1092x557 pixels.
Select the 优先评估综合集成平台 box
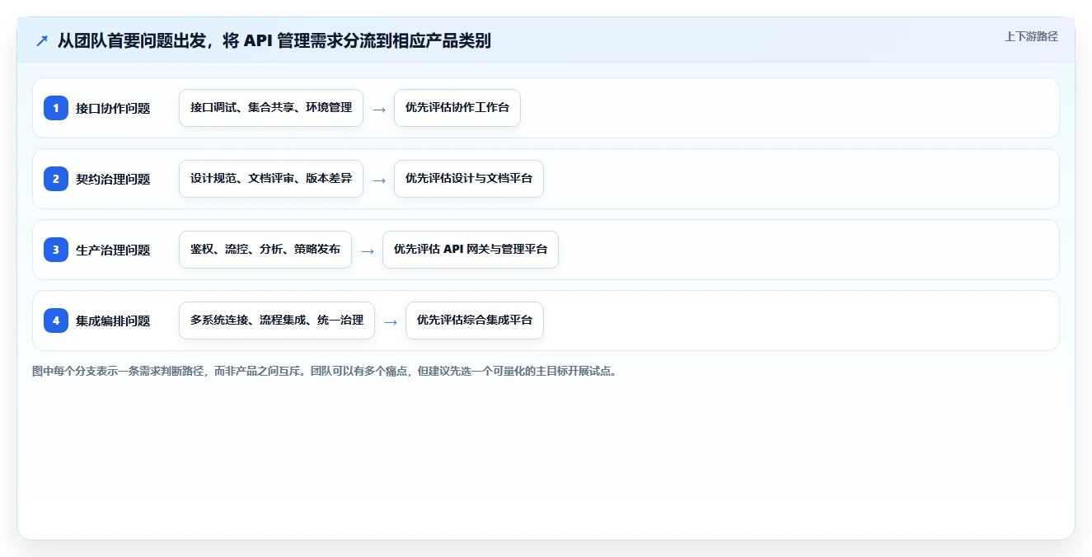[475, 321]
